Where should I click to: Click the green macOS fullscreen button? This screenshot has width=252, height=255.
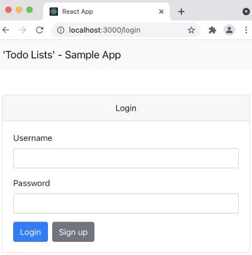point(30,10)
